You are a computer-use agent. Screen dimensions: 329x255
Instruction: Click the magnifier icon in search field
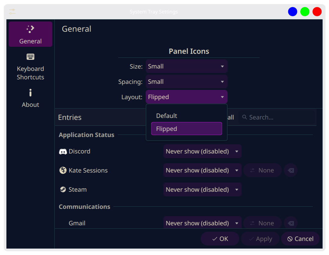[244, 117]
